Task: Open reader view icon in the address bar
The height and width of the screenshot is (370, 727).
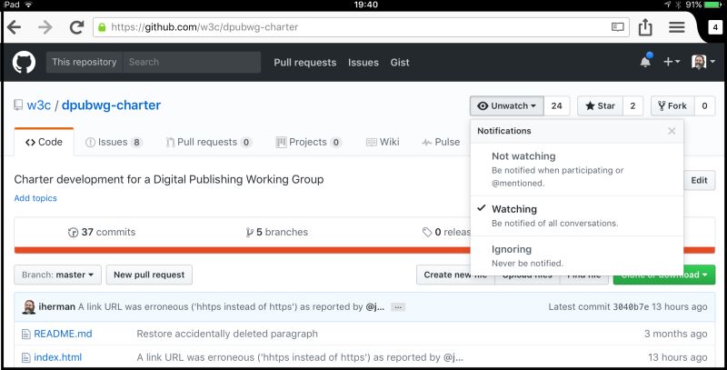Action: click(x=618, y=27)
